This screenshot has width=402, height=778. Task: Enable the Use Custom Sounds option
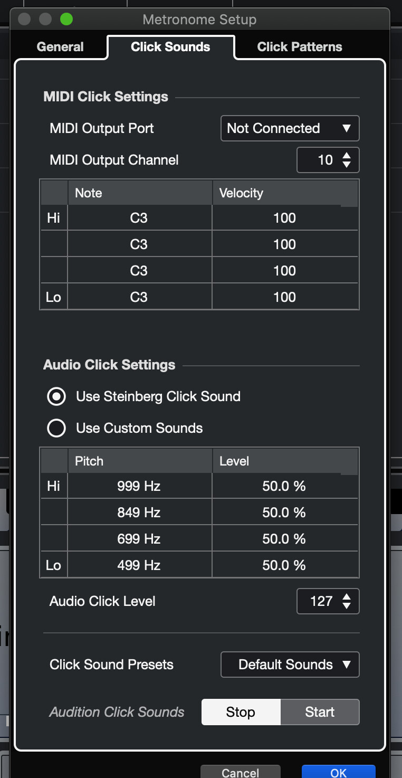[x=56, y=428]
